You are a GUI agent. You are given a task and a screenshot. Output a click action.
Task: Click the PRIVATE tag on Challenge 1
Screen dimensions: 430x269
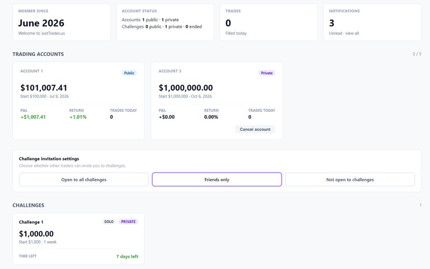(x=128, y=222)
